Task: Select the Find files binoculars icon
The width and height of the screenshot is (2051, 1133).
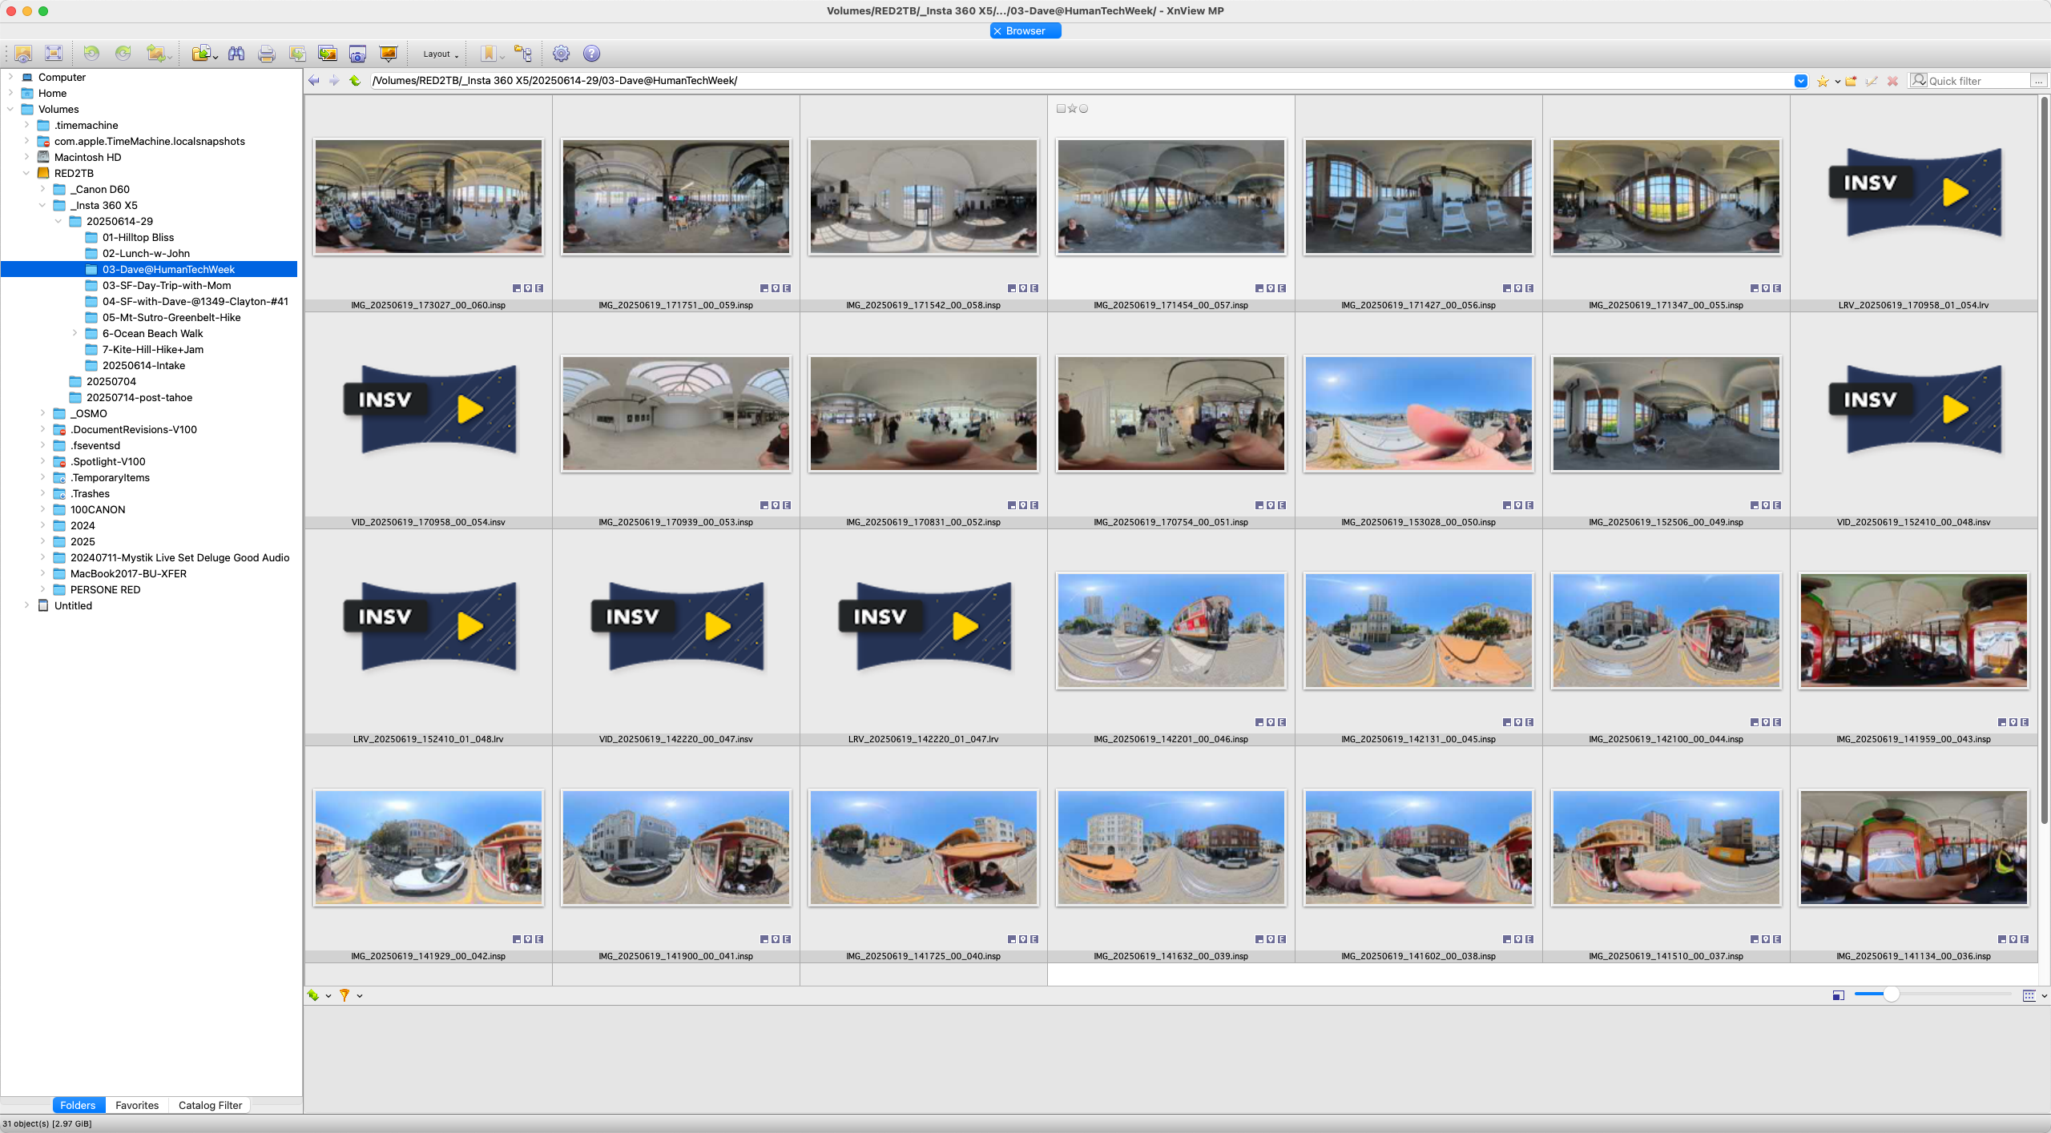Action: click(x=236, y=53)
